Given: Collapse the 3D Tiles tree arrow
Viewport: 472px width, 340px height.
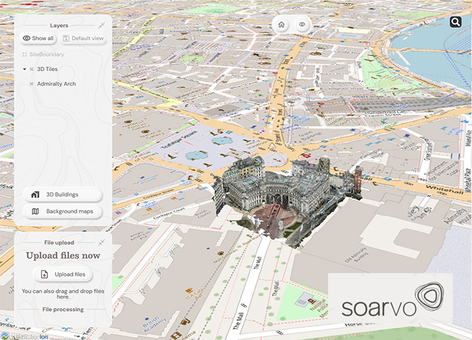Looking at the screenshot, I should click(24, 69).
